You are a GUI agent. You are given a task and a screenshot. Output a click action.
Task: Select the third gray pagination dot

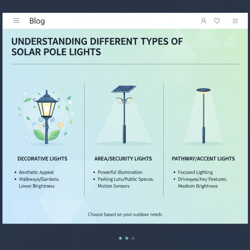[x=133, y=238]
